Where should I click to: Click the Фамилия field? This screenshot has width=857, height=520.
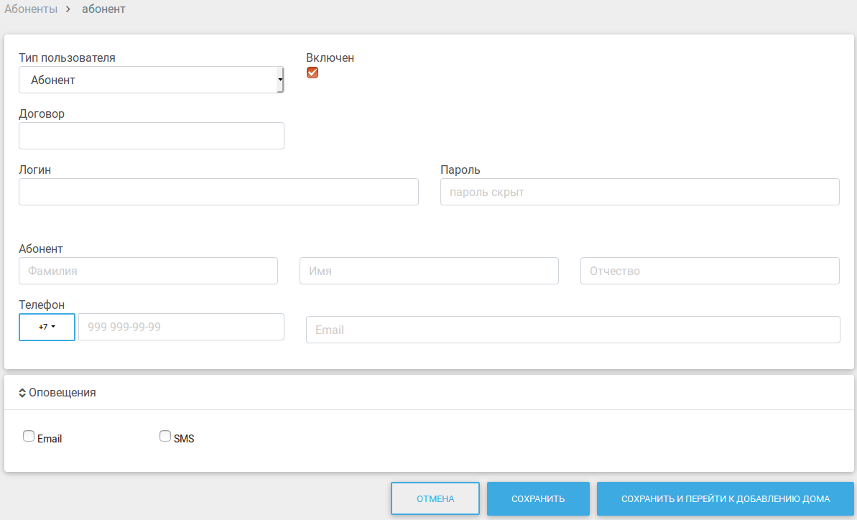coord(148,271)
